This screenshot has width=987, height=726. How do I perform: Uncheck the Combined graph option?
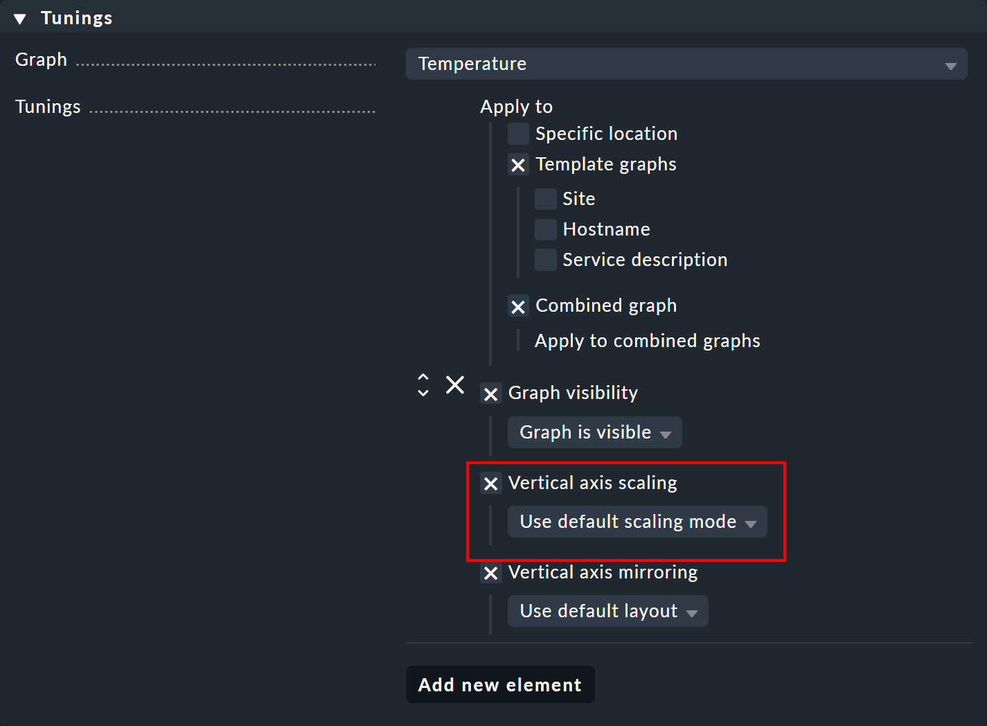click(518, 306)
